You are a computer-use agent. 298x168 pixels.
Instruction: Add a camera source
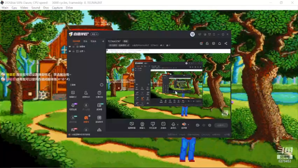pos(142,125)
